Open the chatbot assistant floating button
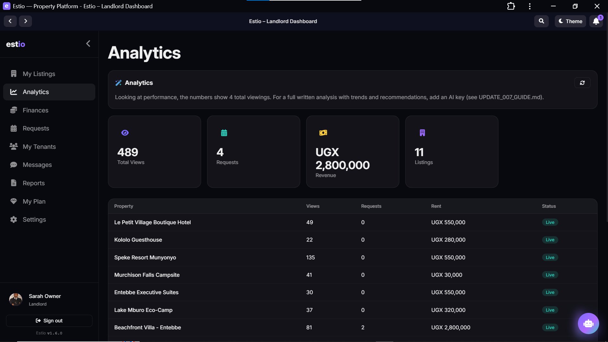This screenshot has height=342, width=608. (588, 323)
